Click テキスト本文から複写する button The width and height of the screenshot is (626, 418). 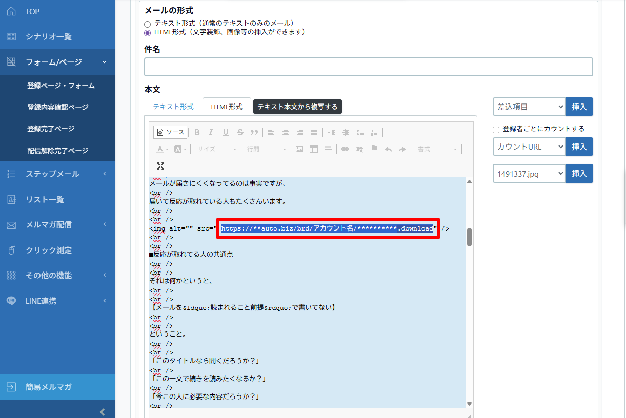[297, 107]
